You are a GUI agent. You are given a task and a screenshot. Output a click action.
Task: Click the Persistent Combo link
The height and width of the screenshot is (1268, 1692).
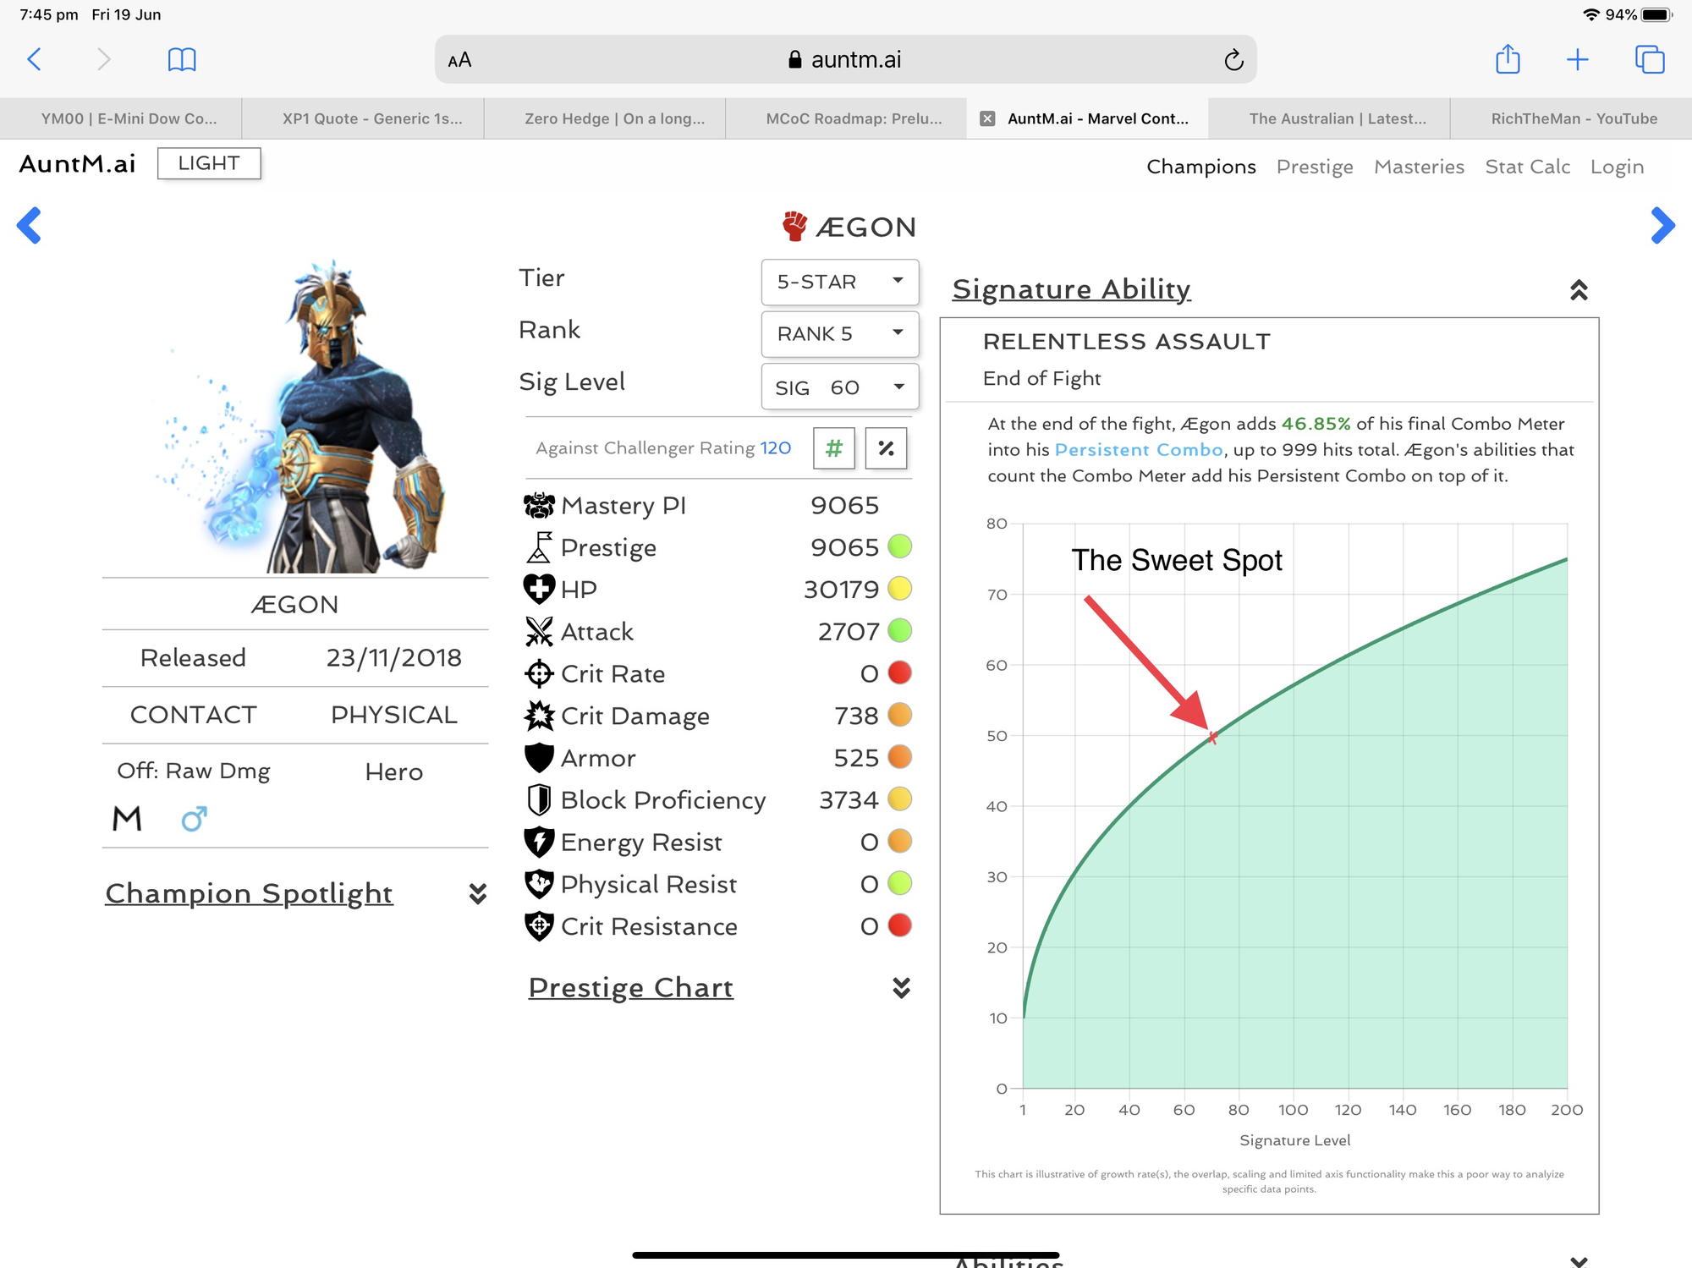point(1138,450)
